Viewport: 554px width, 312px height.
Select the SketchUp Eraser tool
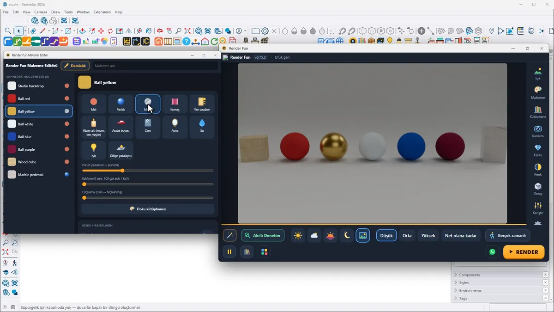tap(33, 31)
